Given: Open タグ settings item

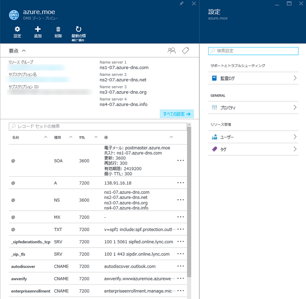Looking at the screenshot, I should (253, 149).
